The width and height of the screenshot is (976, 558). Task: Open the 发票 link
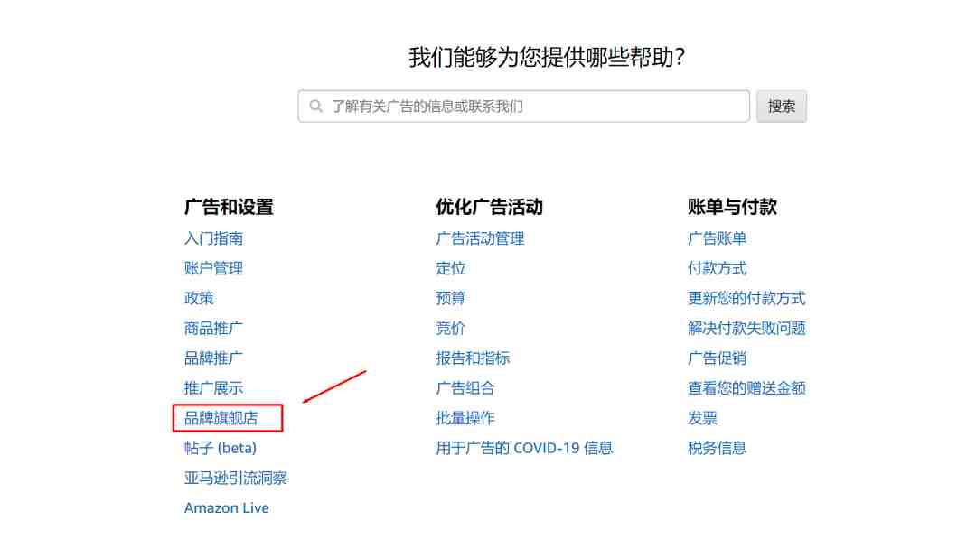pyautogui.click(x=703, y=418)
